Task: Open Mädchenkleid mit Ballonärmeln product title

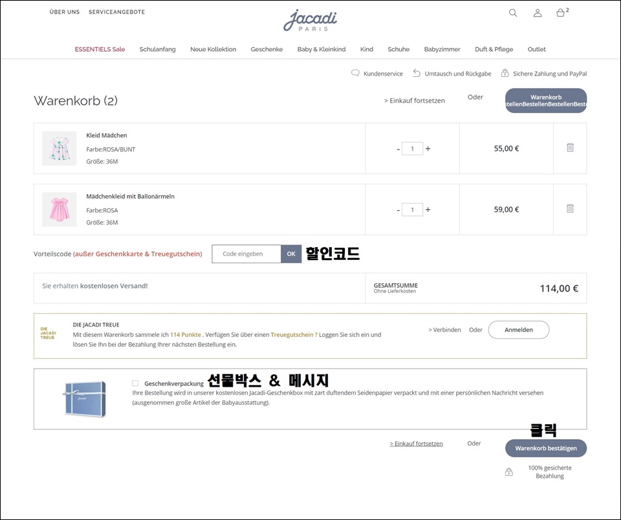Action: (x=130, y=197)
